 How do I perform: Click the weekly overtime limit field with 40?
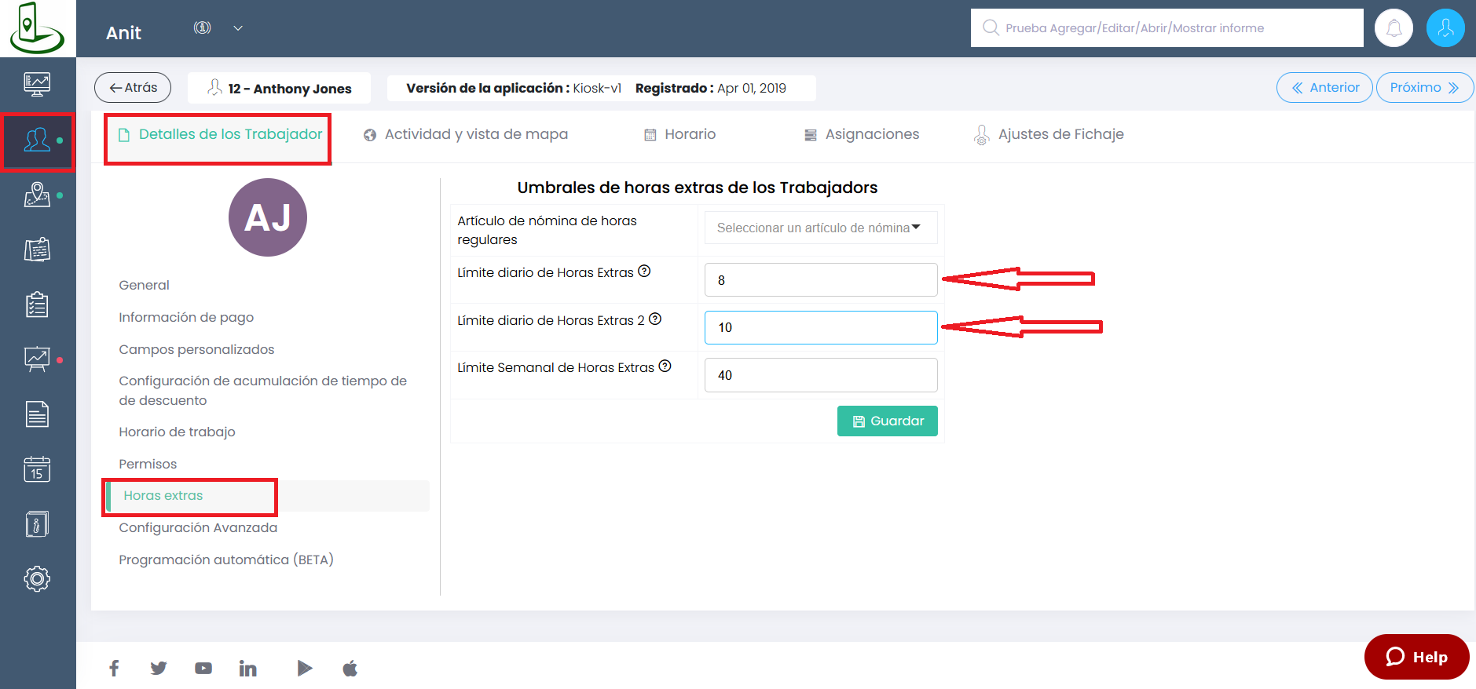(x=821, y=375)
